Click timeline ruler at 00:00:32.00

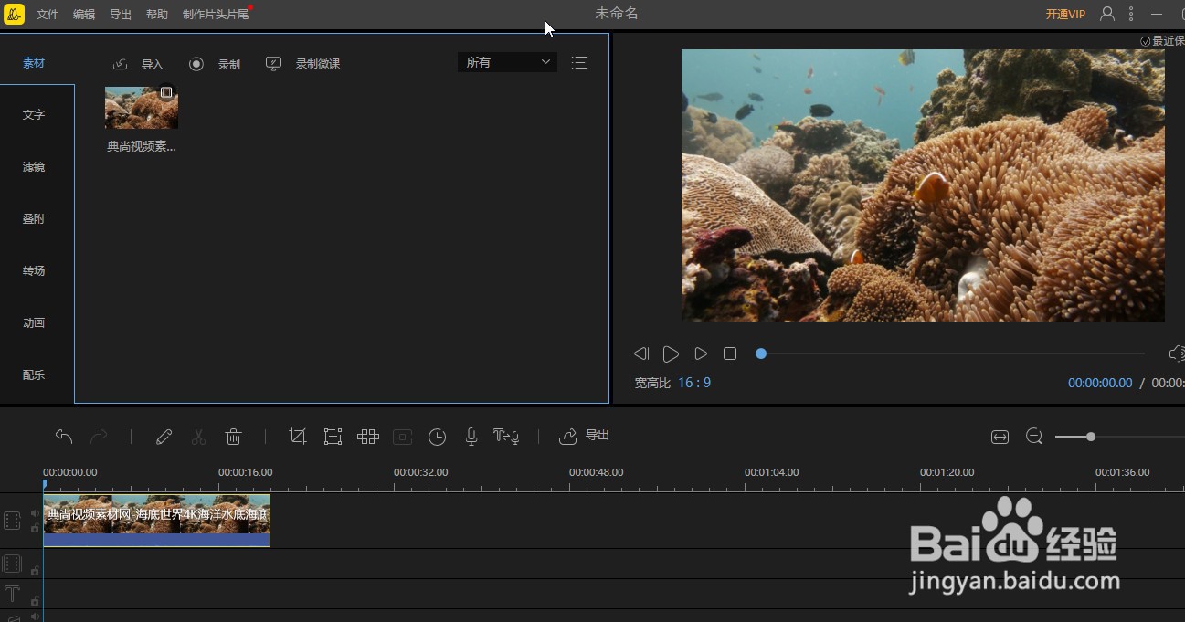point(420,472)
